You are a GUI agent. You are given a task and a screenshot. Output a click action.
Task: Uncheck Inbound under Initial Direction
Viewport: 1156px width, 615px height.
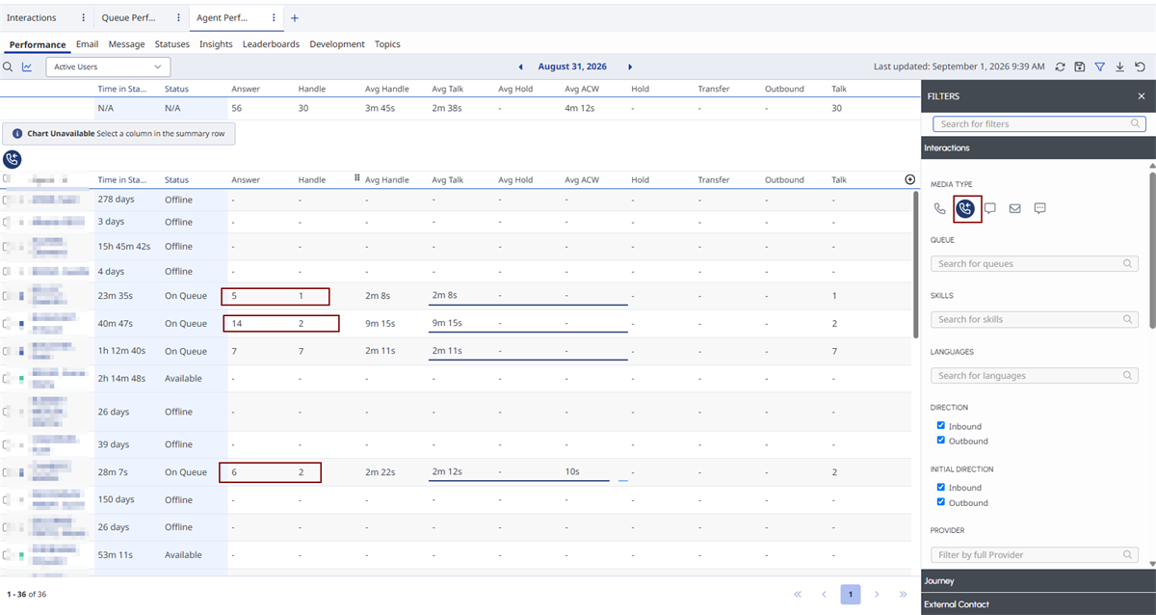[941, 488]
